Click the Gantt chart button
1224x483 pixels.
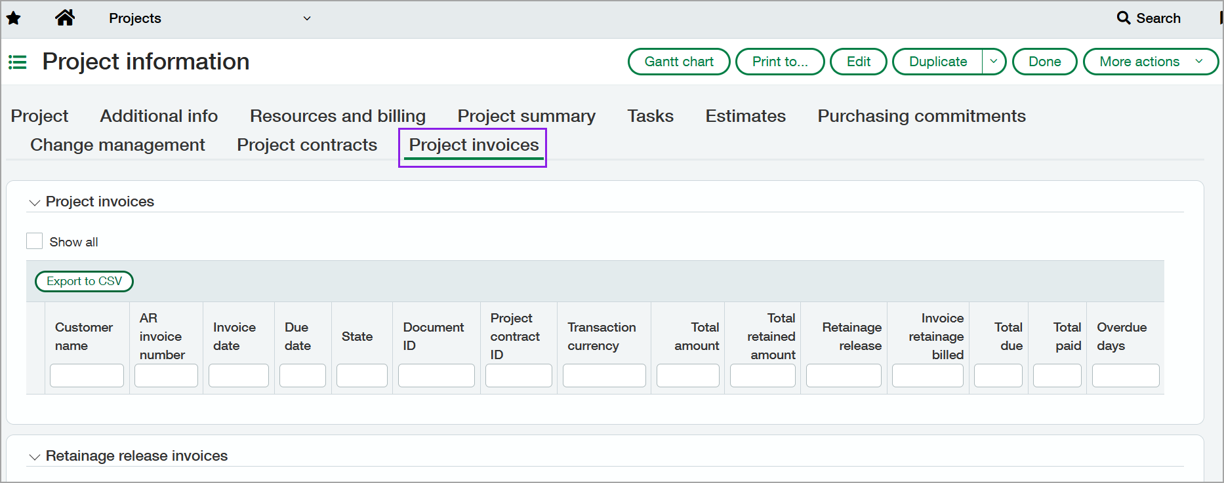tap(679, 62)
